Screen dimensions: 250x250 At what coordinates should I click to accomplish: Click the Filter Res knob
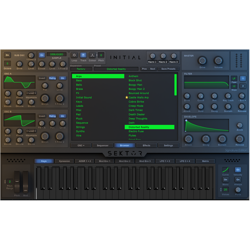214,96
